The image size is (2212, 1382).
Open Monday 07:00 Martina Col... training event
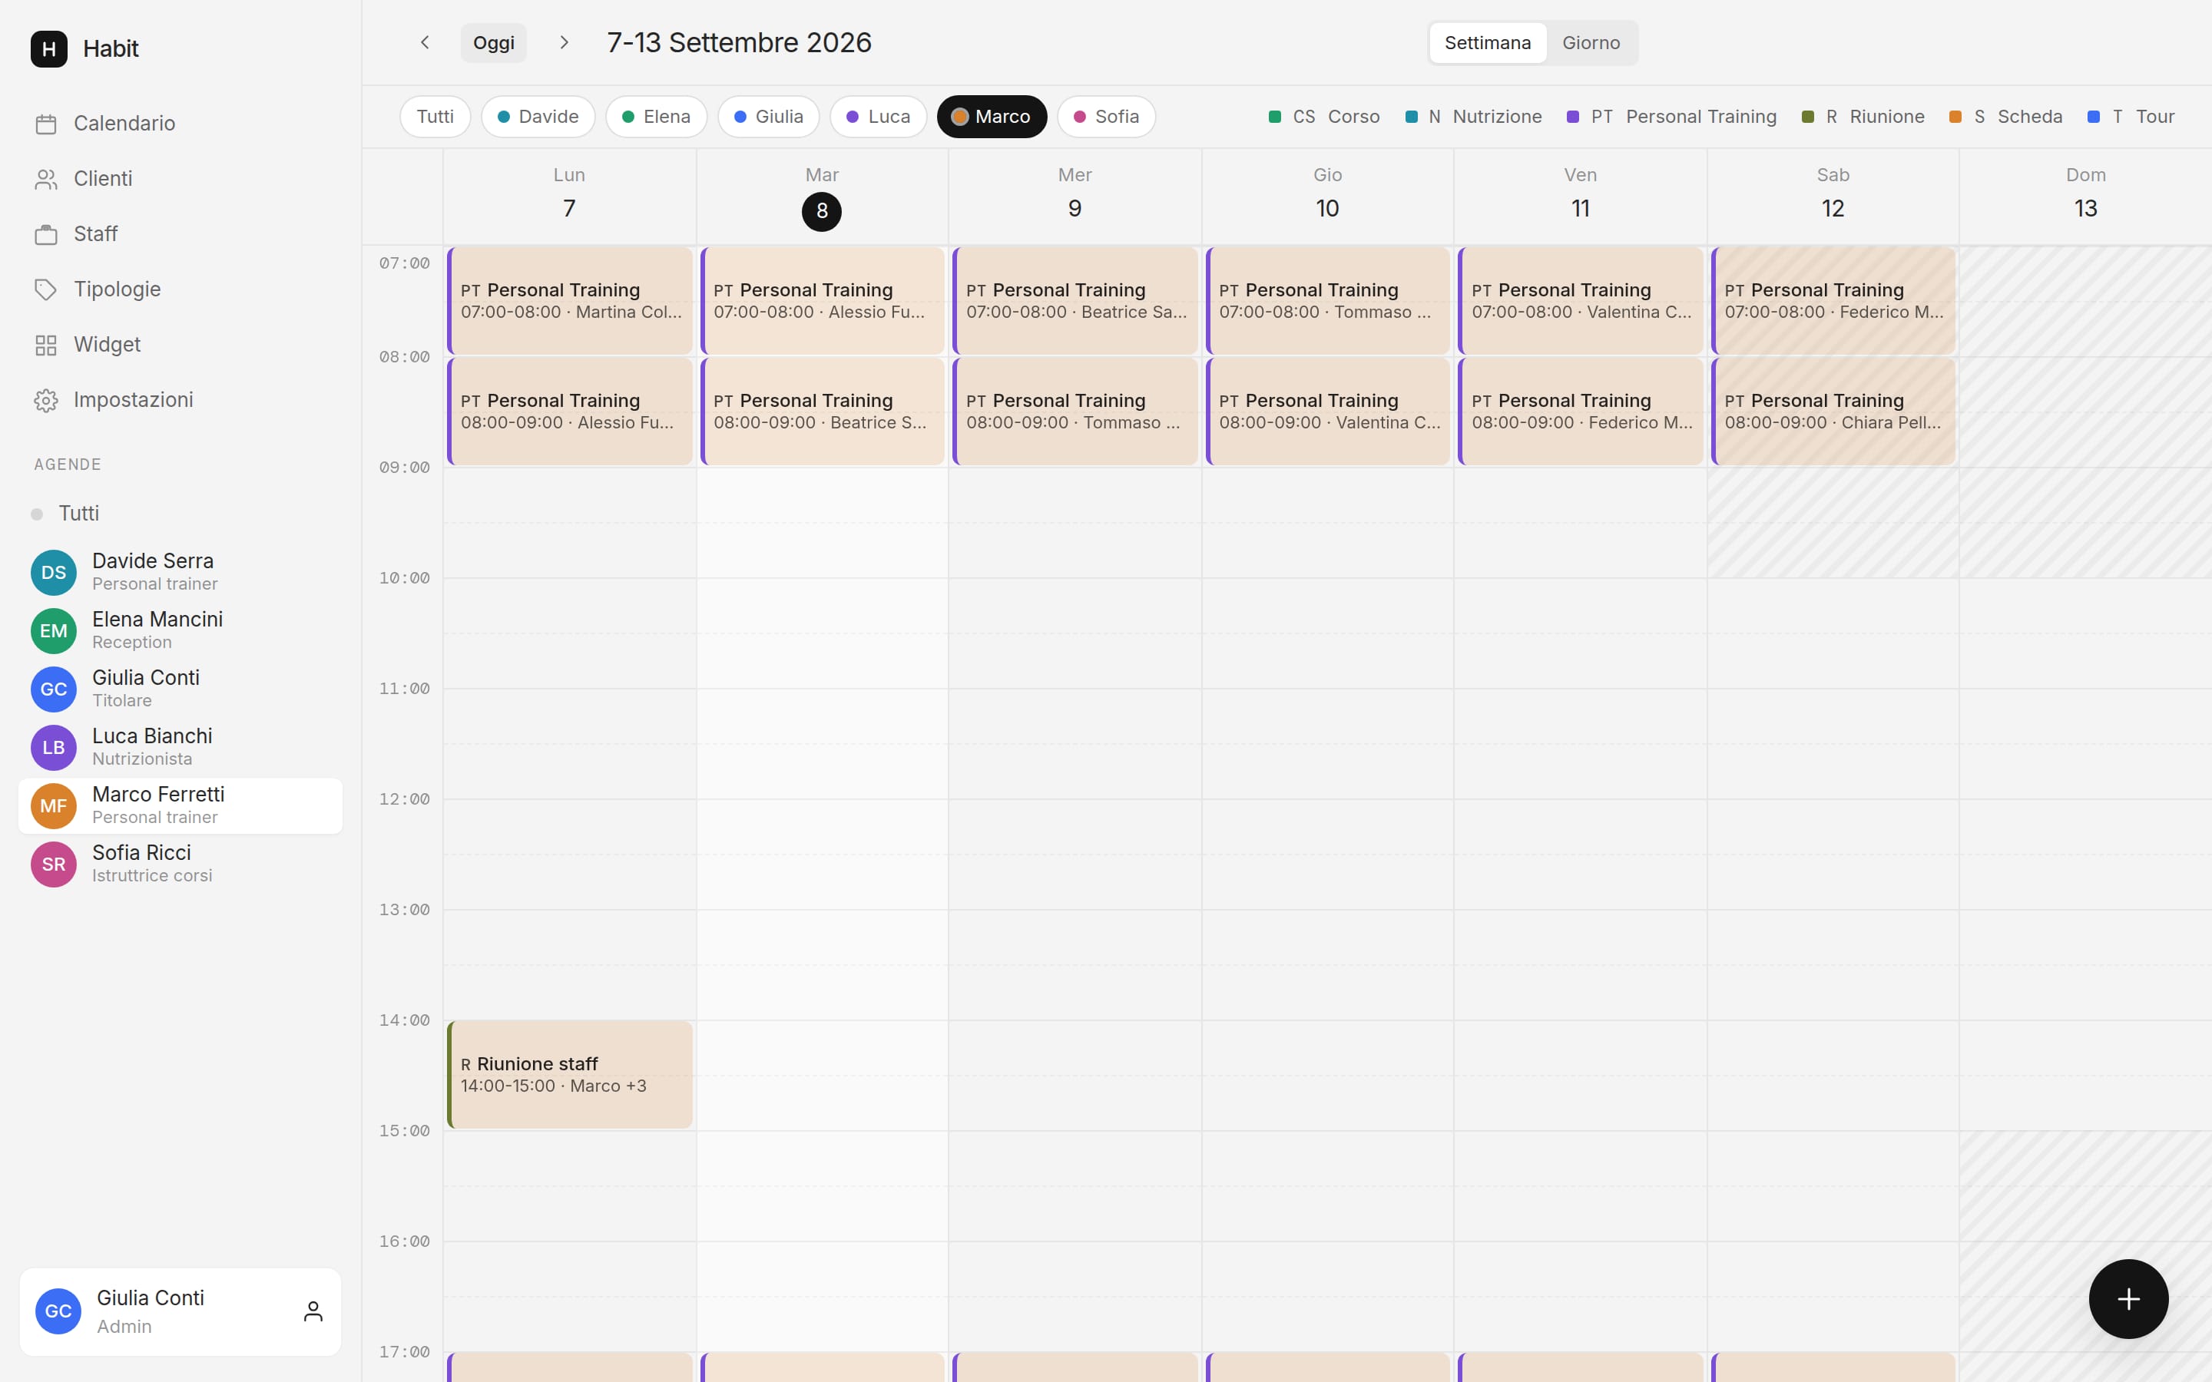click(569, 301)
